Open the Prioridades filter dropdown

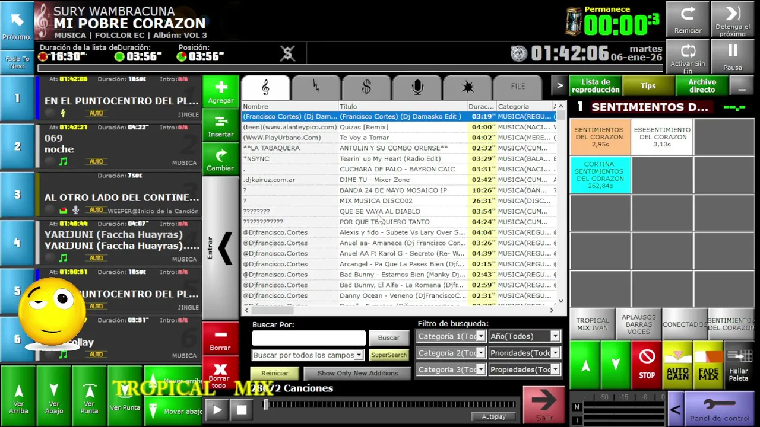[524, 353]
